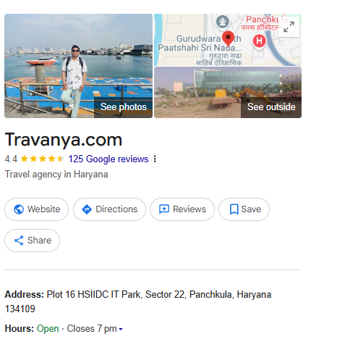This screenshot has height=347, width=350.
Task: Select the hospital H marker on map
Action: point(259,41)
